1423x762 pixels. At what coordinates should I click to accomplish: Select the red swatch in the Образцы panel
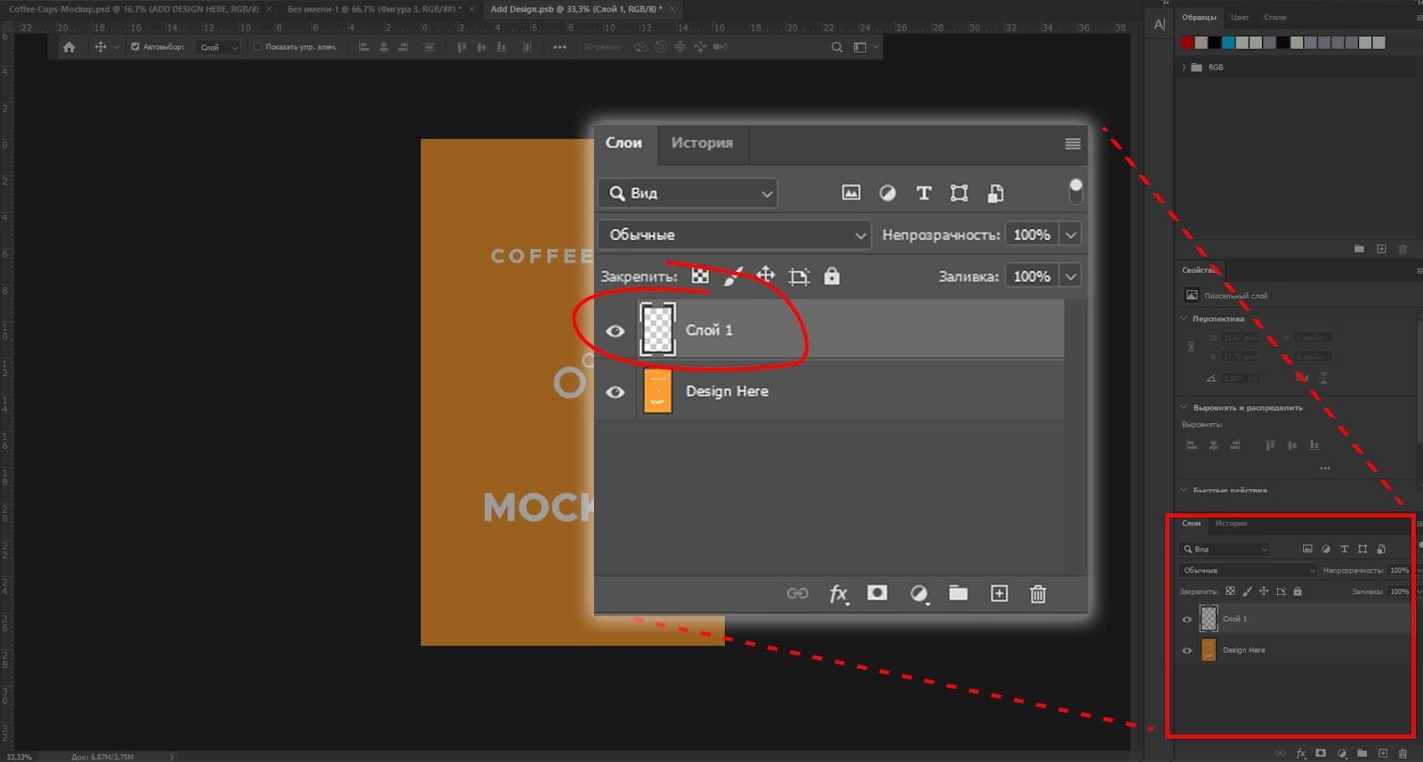1187,43
